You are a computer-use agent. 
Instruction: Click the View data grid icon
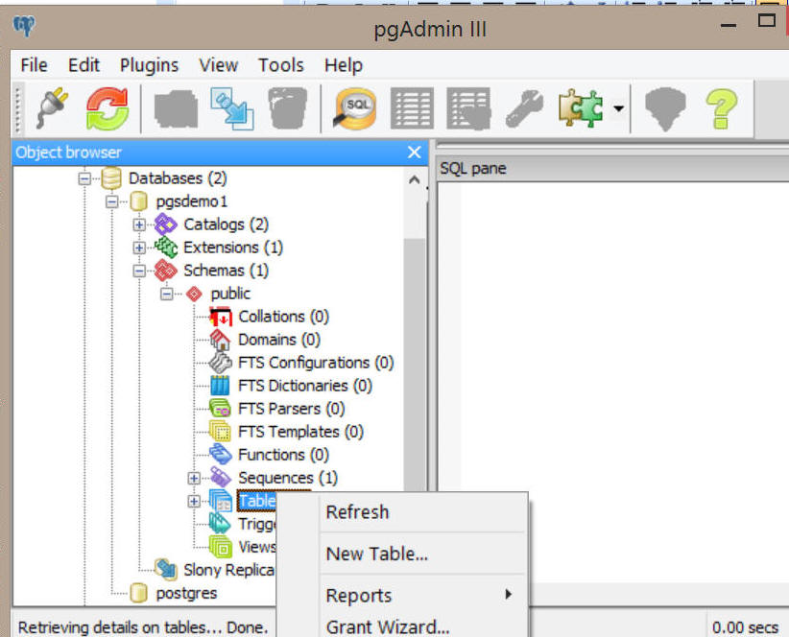(x=412, y=108)
